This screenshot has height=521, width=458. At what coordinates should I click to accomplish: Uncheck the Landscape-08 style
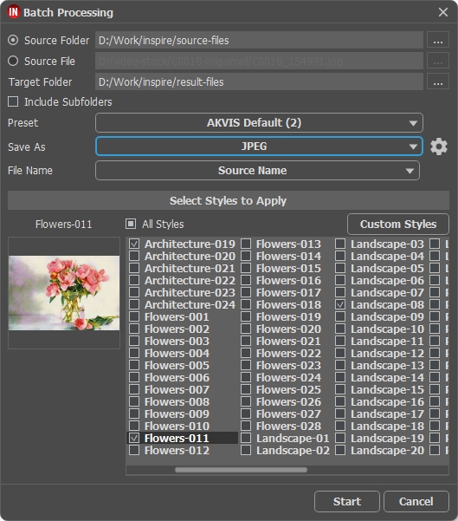[340, 304]
